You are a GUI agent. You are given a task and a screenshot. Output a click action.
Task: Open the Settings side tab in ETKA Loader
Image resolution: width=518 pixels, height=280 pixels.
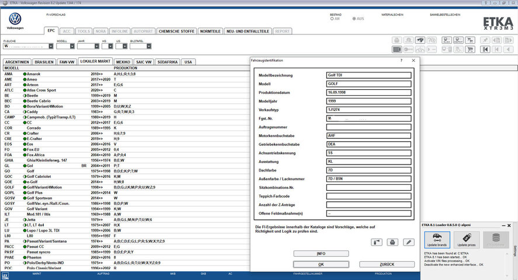pos(514,251)
